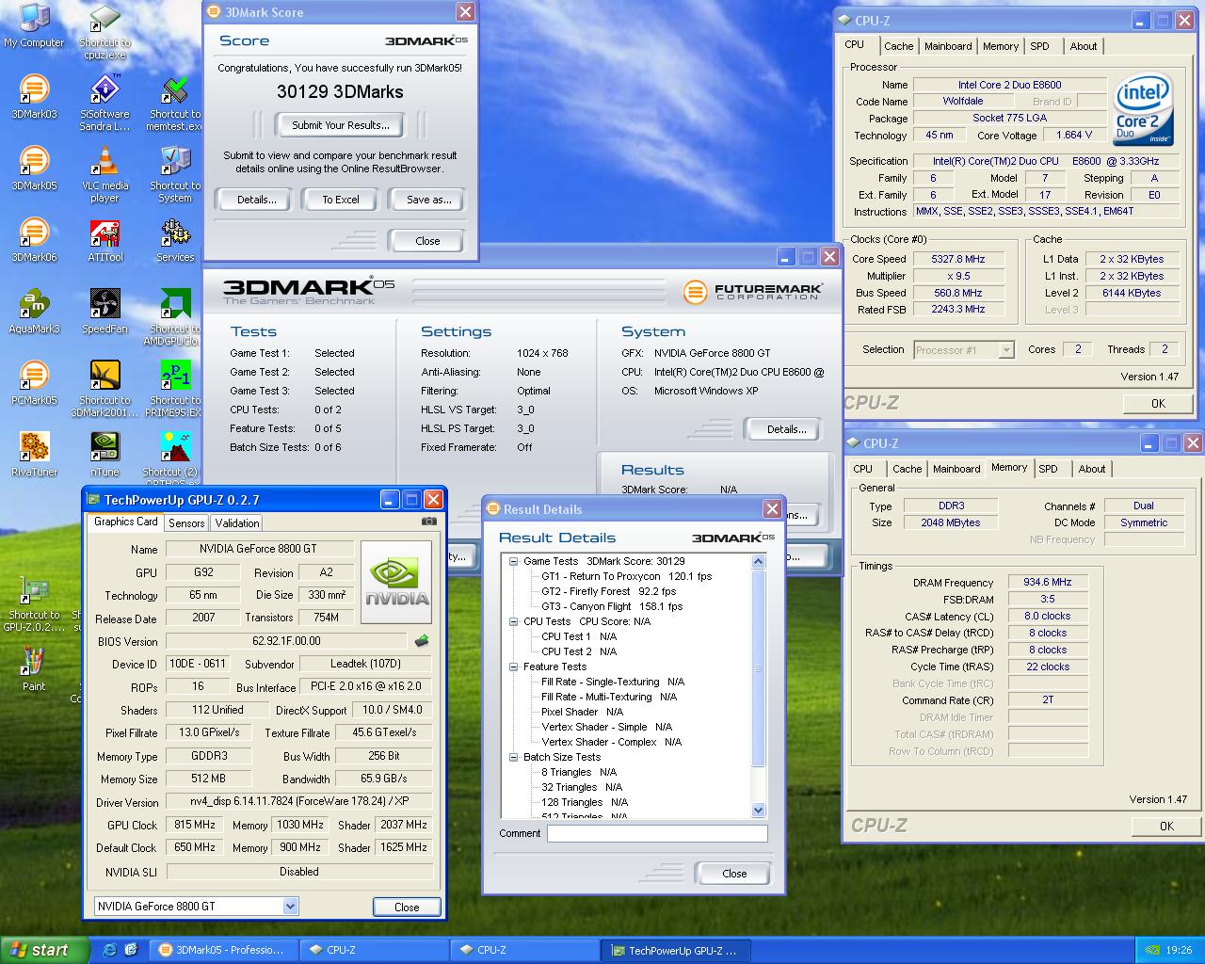Switch to the Validation tab in GPU-Z
This screenshot has width=1205, height=964.
(x=237, y=523)
